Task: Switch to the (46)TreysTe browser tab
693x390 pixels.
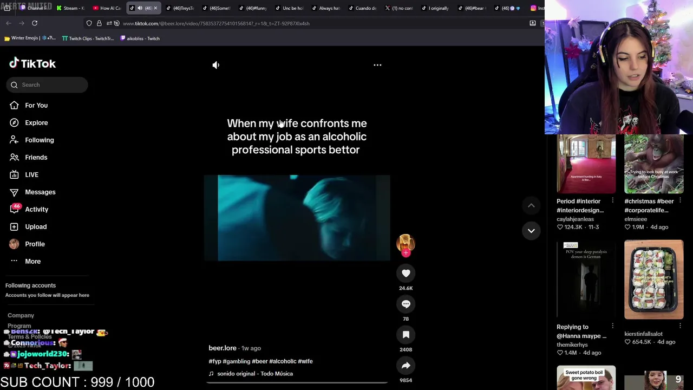Action: (180, 8)
